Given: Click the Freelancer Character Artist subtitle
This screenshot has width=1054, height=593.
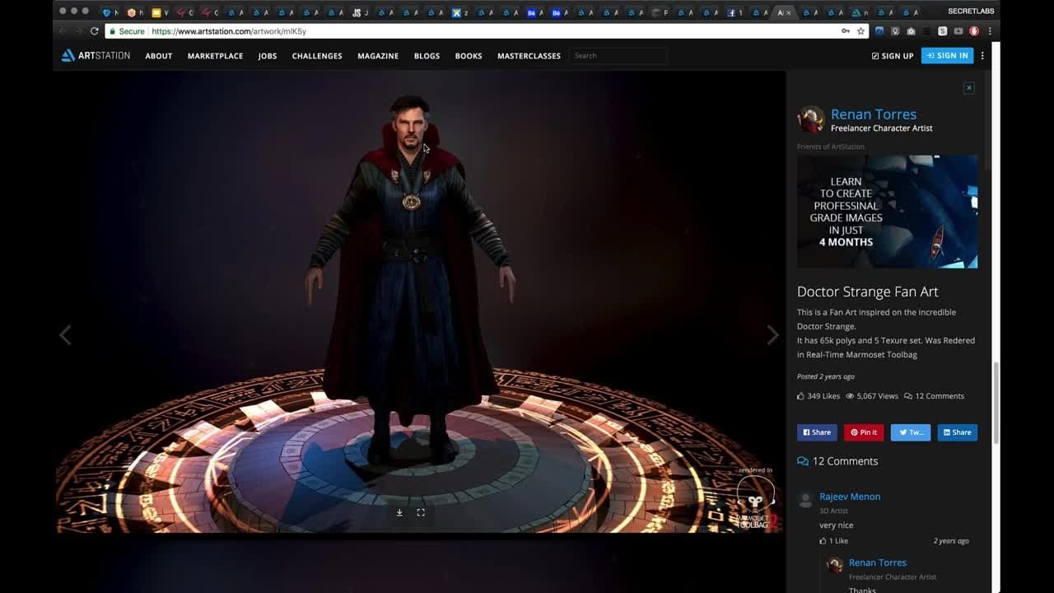Looking at the screenshot, I should pos(881,128).
